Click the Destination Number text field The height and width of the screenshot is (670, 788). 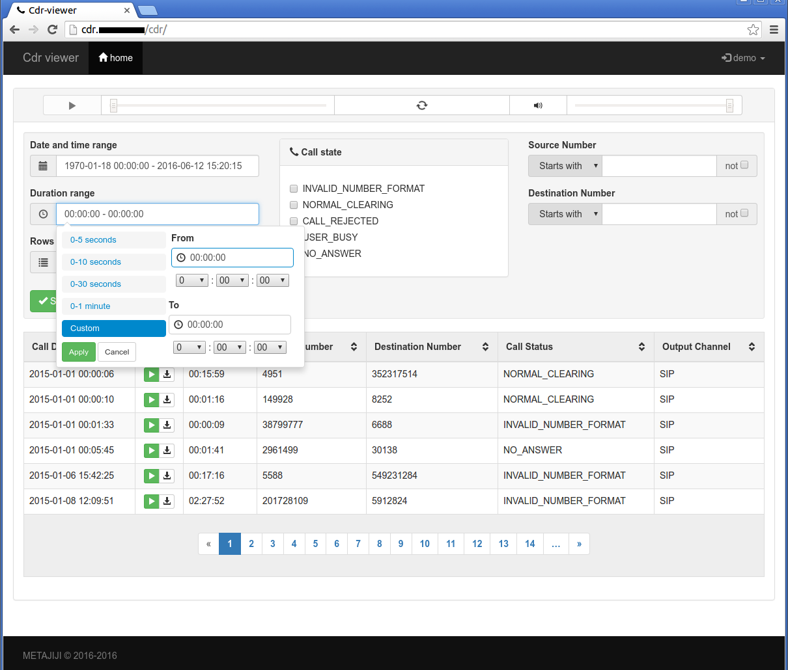coord(659,214)
